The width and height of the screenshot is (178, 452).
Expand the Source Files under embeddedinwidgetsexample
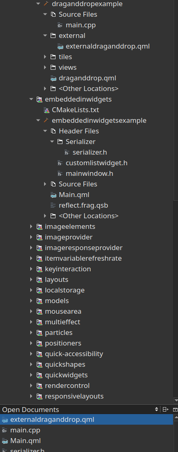click(45, 184)
